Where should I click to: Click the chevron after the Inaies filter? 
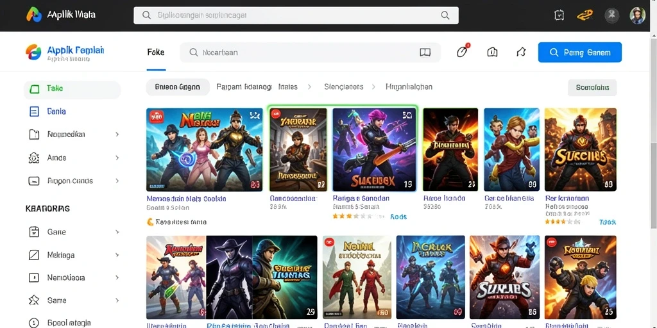click(309, 87)
